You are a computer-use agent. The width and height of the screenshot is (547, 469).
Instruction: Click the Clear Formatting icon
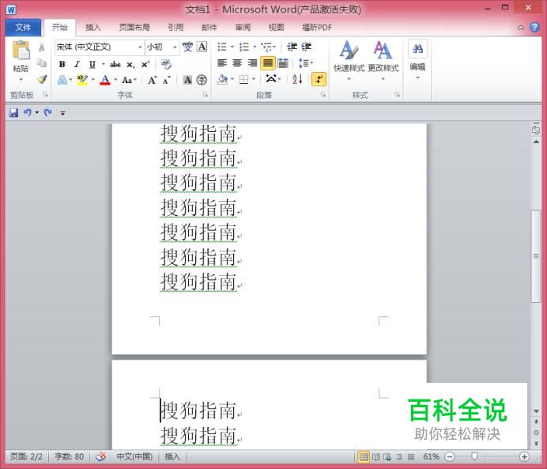[x=166, y=64]
